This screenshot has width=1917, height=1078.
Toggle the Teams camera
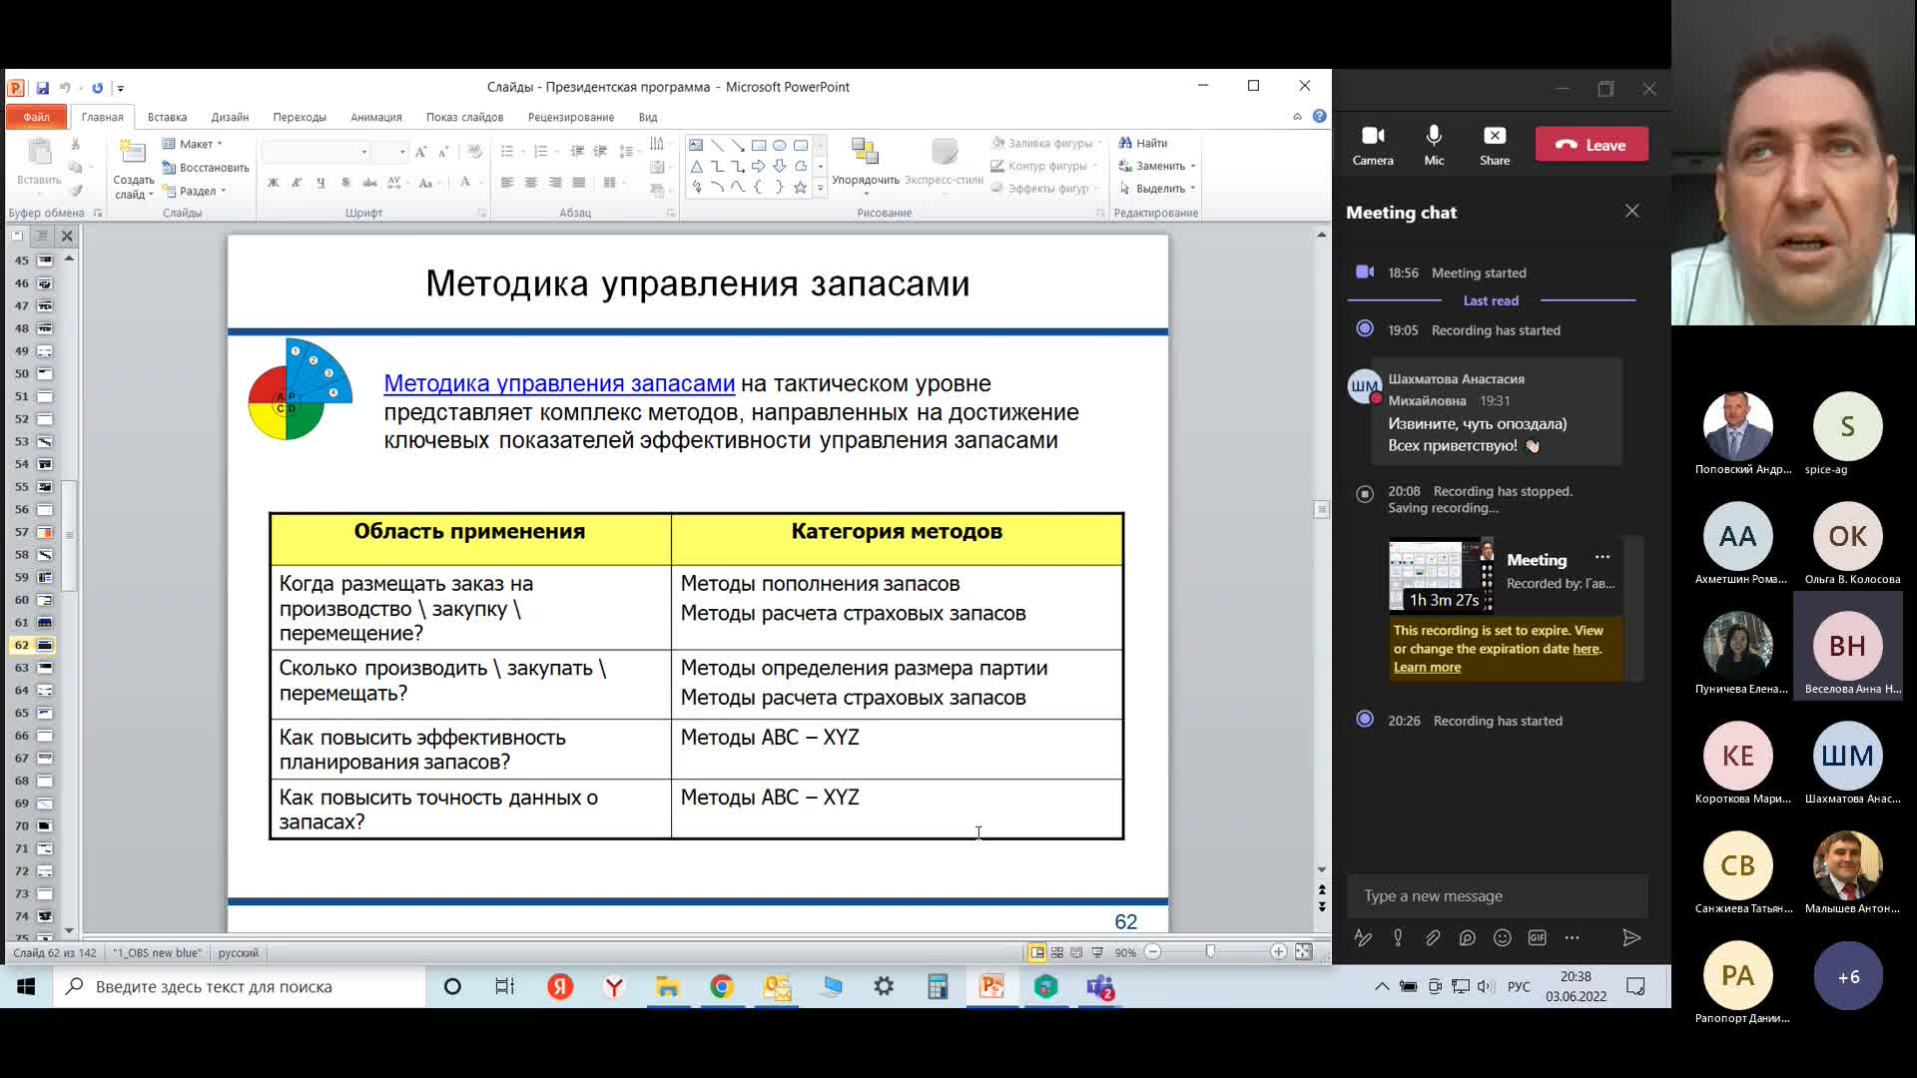coord(1372,145)
